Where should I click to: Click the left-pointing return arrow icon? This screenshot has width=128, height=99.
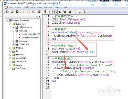80,12
